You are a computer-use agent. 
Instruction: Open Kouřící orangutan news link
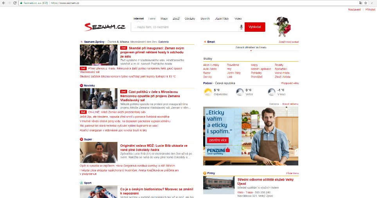(x=113, y=130)
